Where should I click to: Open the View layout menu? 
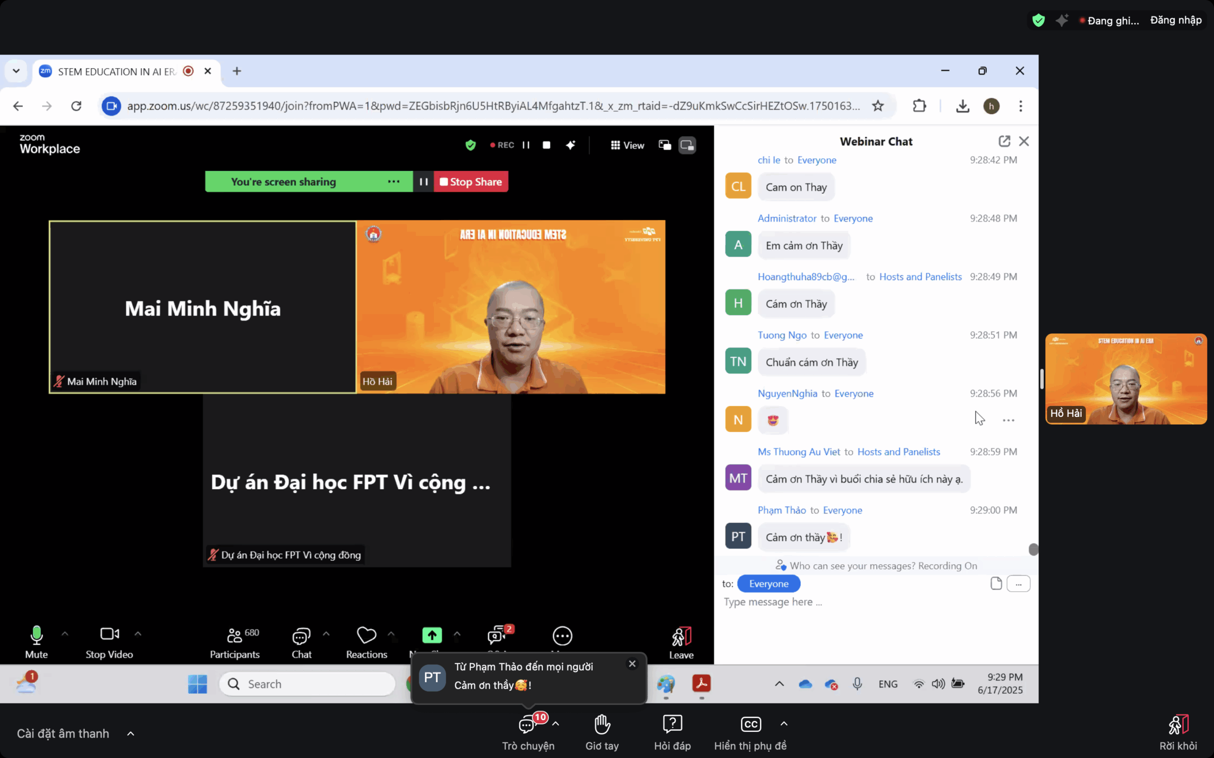tap(627, 145)
